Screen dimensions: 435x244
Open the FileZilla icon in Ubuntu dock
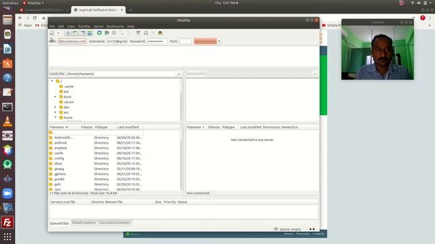7,222
